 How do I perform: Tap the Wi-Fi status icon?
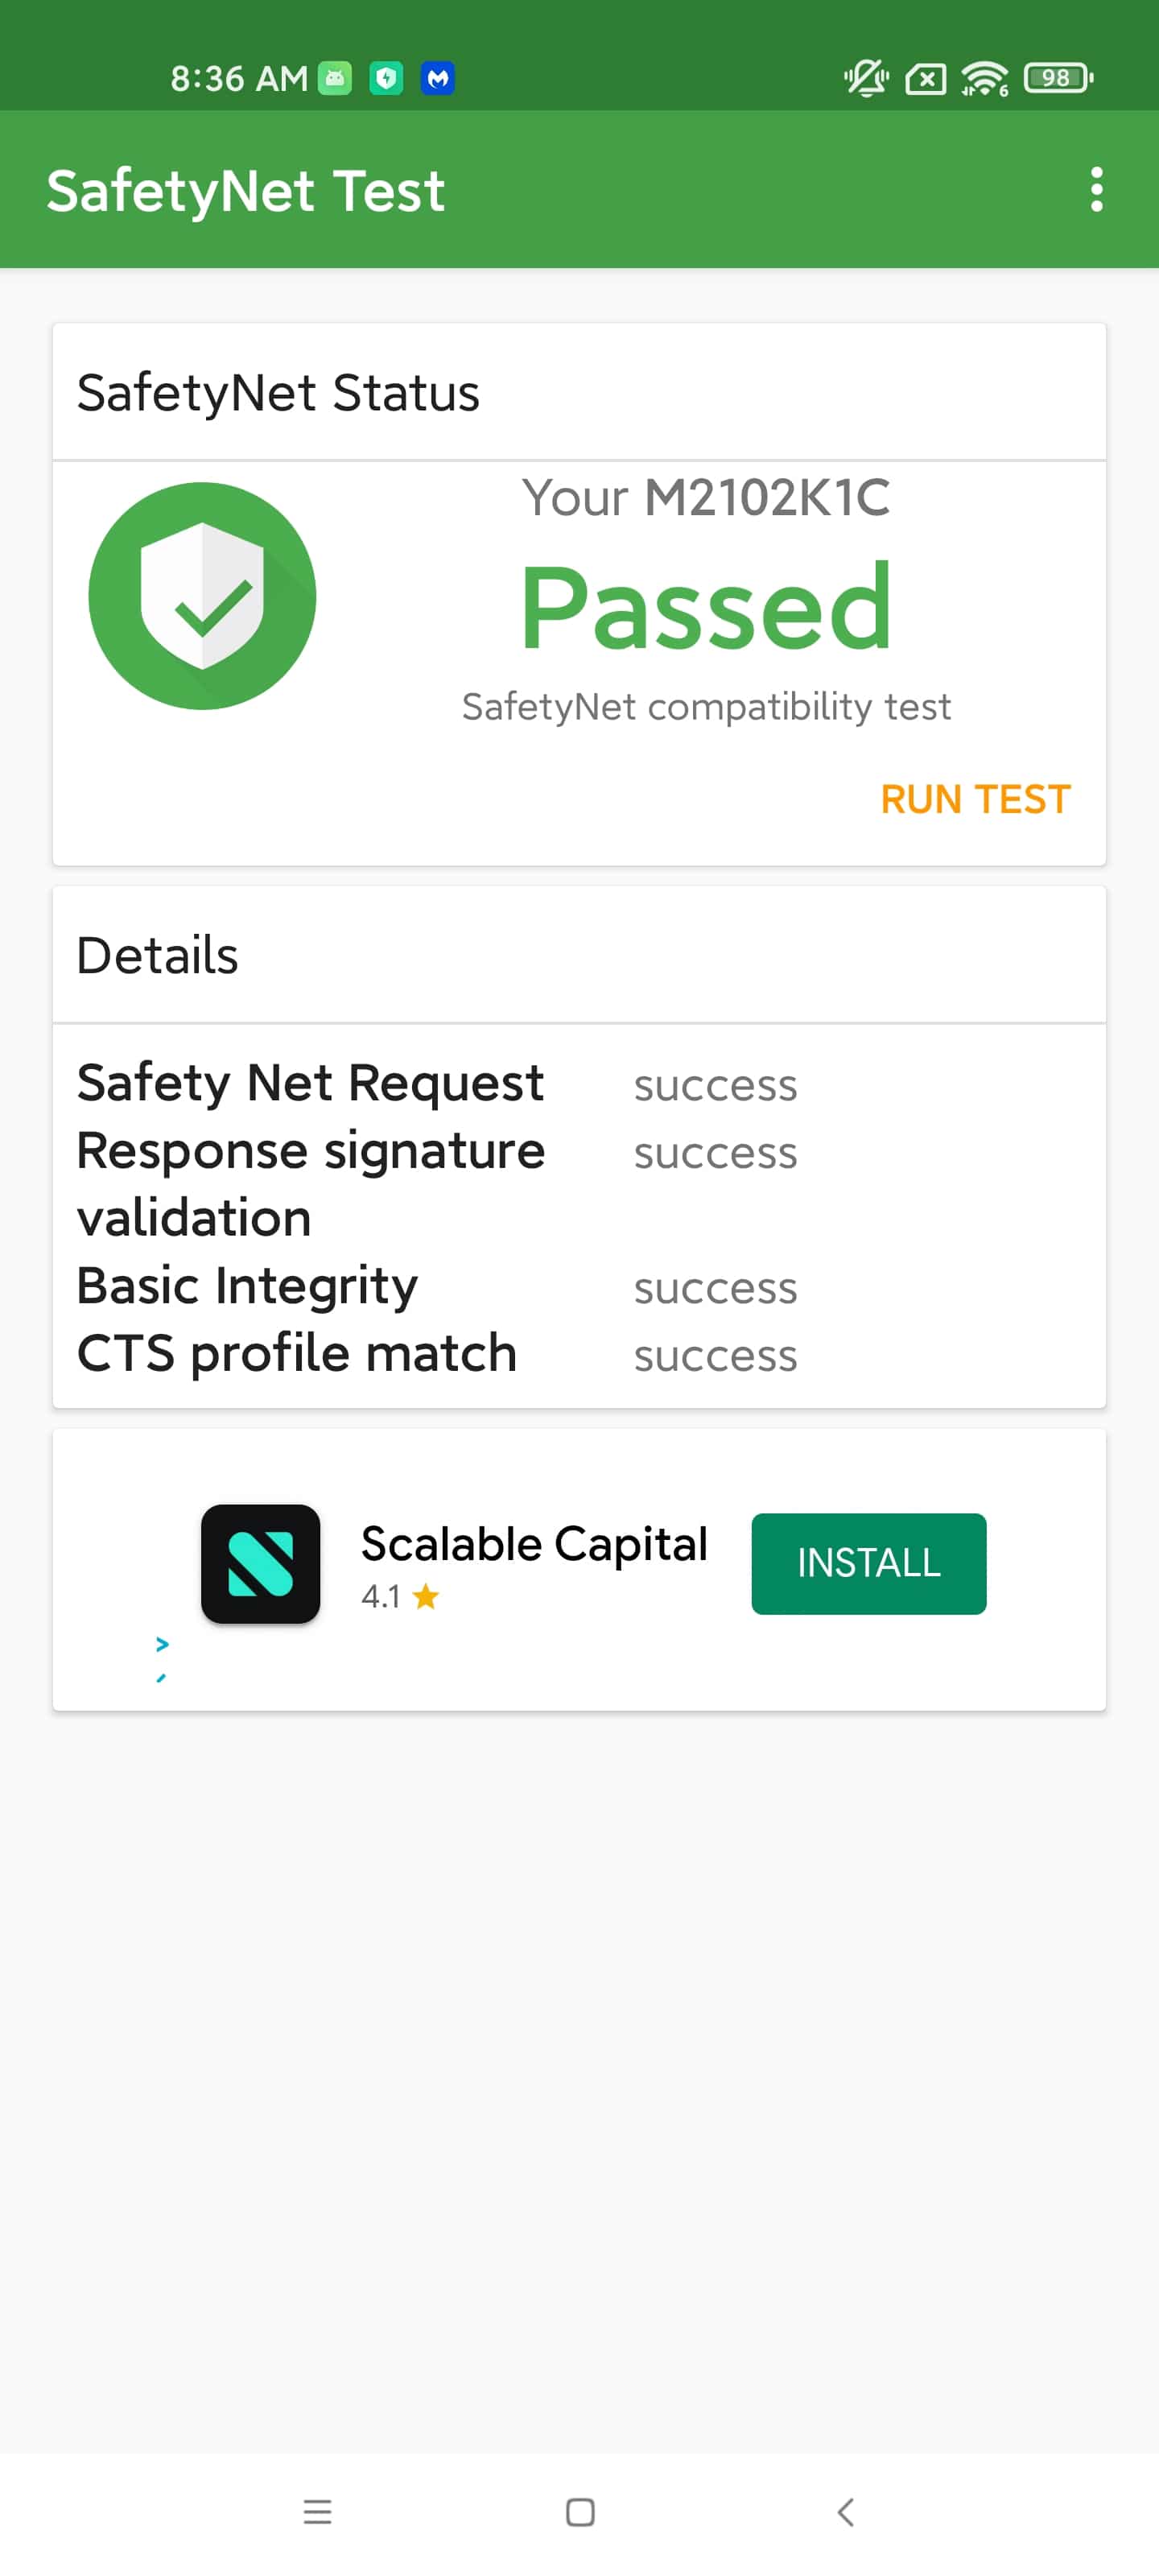tap(984, 78)
